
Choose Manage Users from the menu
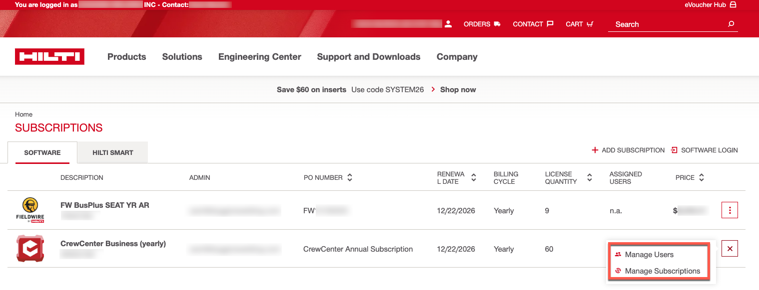tap(649, 255)
